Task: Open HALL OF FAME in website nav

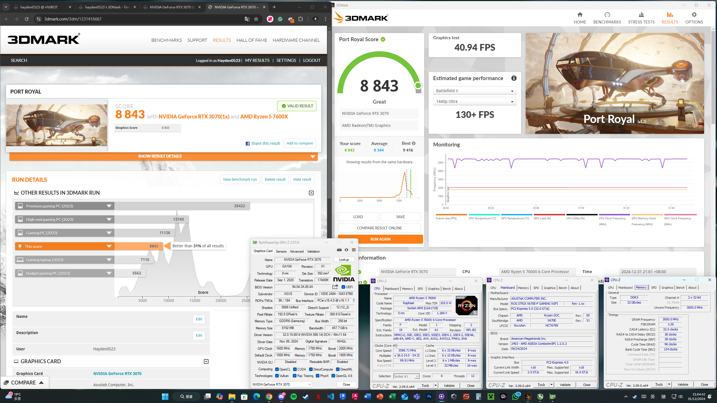Action: point(252,40)
